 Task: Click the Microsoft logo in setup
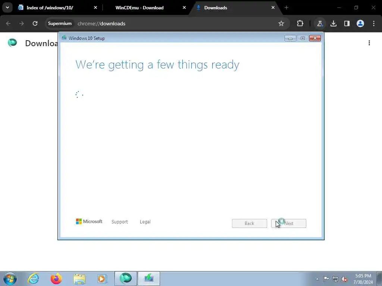click(89, 222)
